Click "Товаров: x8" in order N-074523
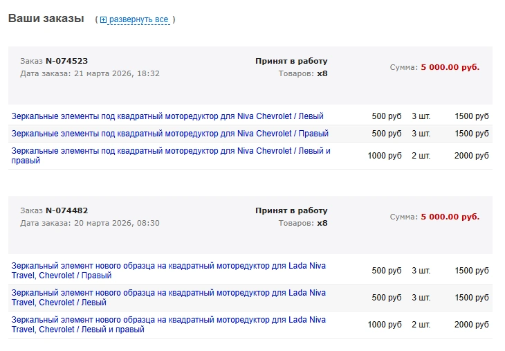The width and height of the screenshot is (505, 351). (303, 73)
